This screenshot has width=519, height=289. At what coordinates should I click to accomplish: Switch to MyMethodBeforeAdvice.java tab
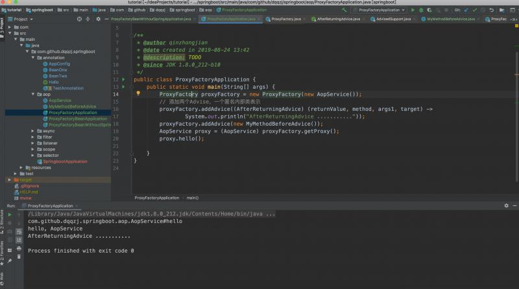(450, 19)
